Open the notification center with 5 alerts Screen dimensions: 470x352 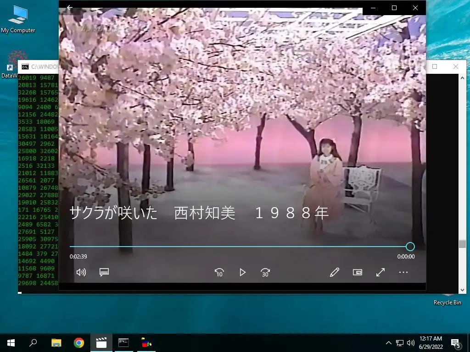click(x=455, y=343)
